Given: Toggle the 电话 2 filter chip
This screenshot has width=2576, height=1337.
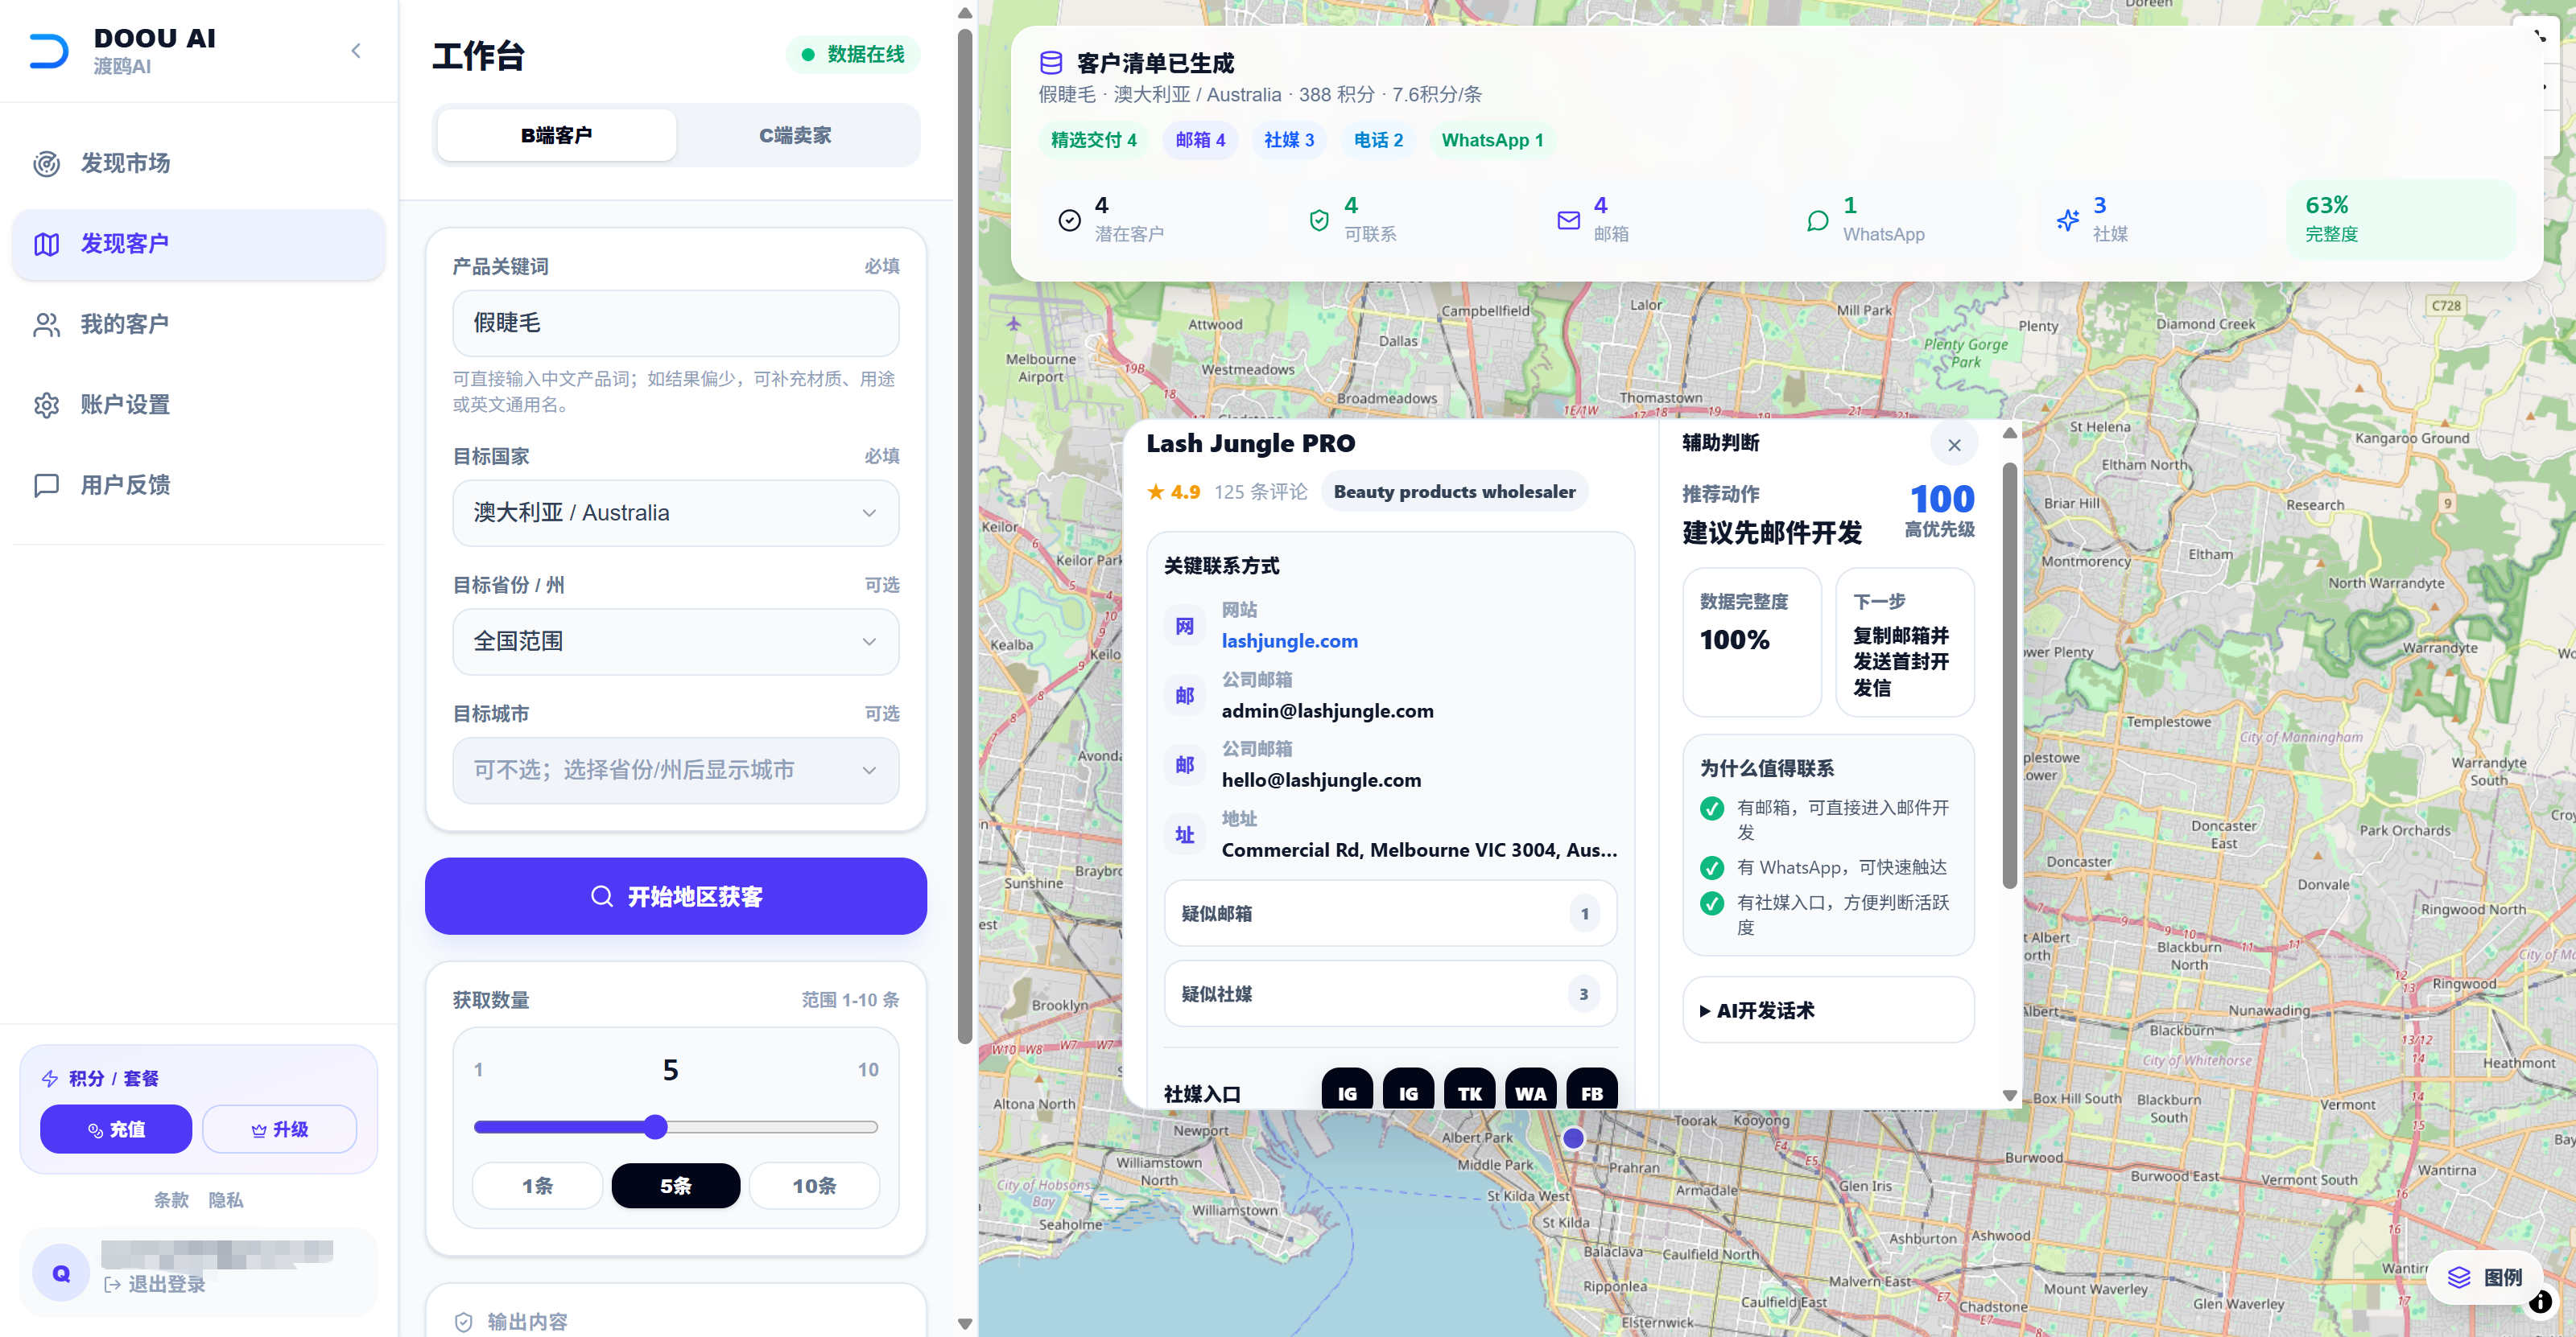Looking at the screenshot, I should (x=1378, y=140).
